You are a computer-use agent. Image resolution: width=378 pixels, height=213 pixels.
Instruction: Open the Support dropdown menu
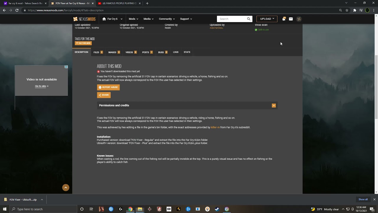pos(186,19)
